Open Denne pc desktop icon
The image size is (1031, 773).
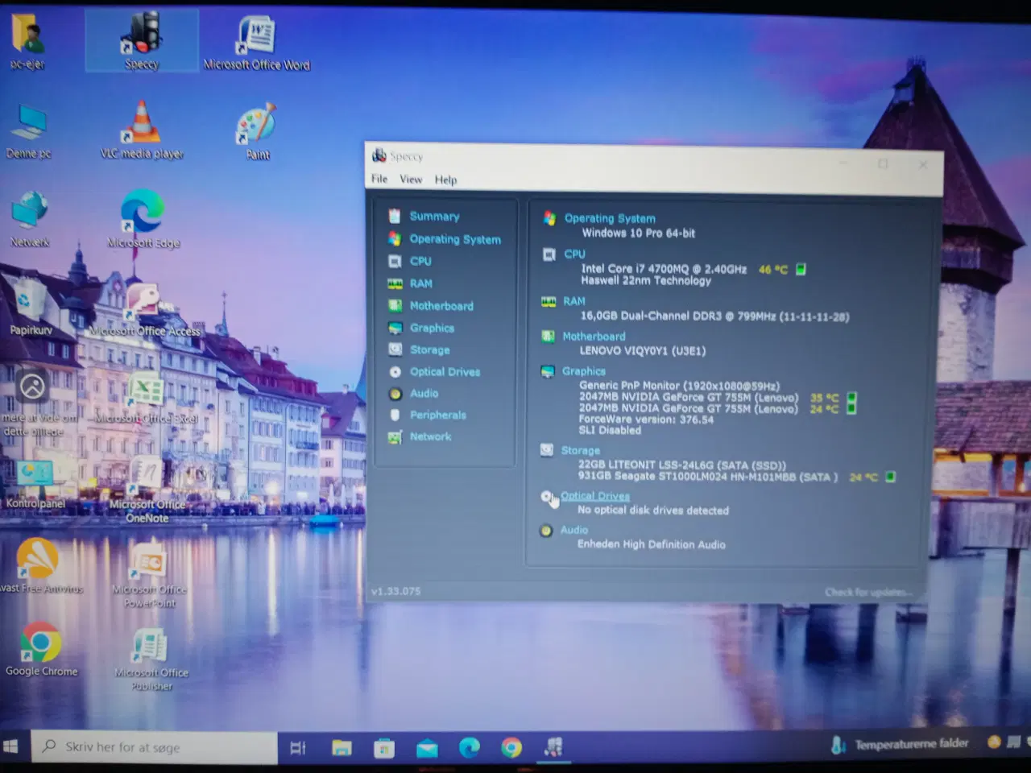point(29,130)
